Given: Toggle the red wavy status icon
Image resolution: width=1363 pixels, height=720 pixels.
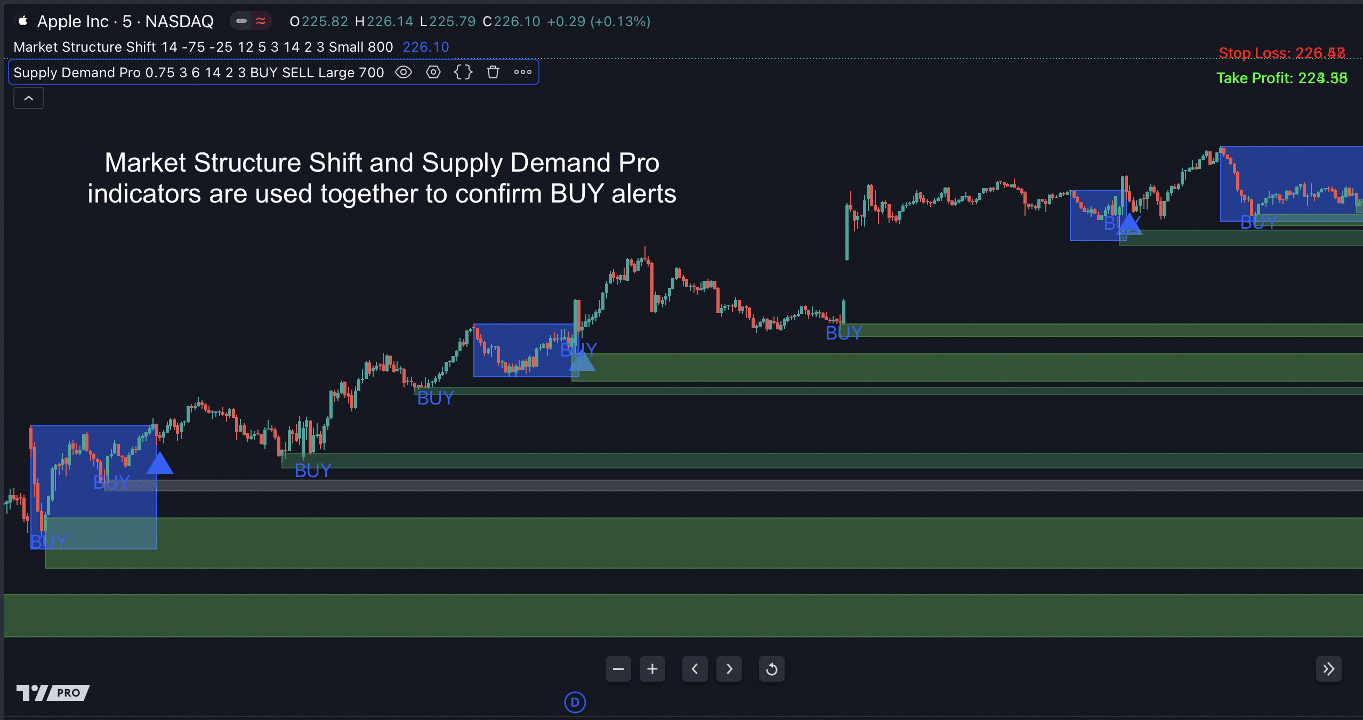Looking at the screenshot, I should pos(261,21).
